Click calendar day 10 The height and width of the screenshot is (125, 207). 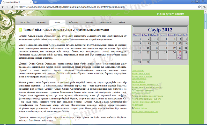[154, 43]
